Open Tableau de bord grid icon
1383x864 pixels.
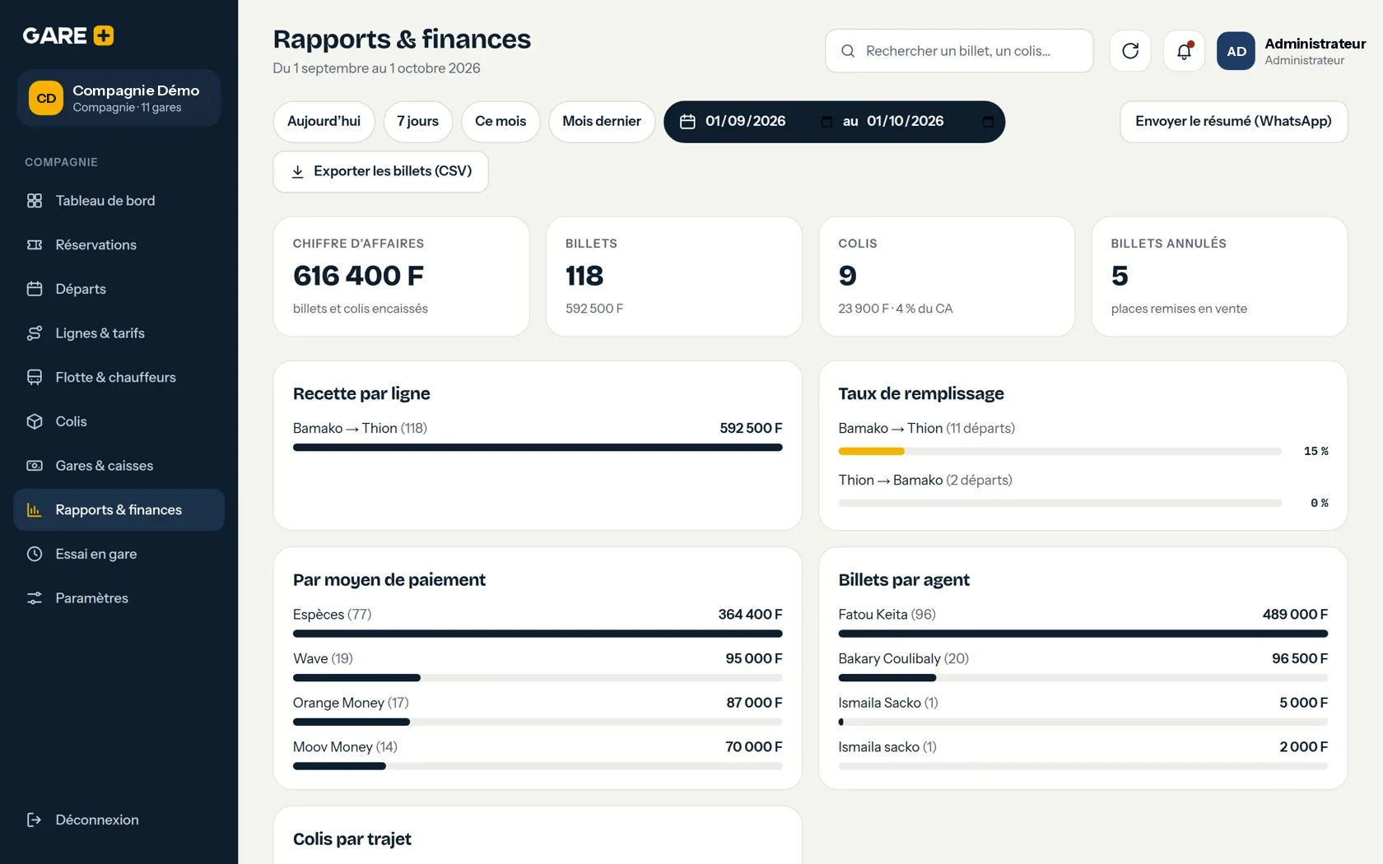point(35,201)
